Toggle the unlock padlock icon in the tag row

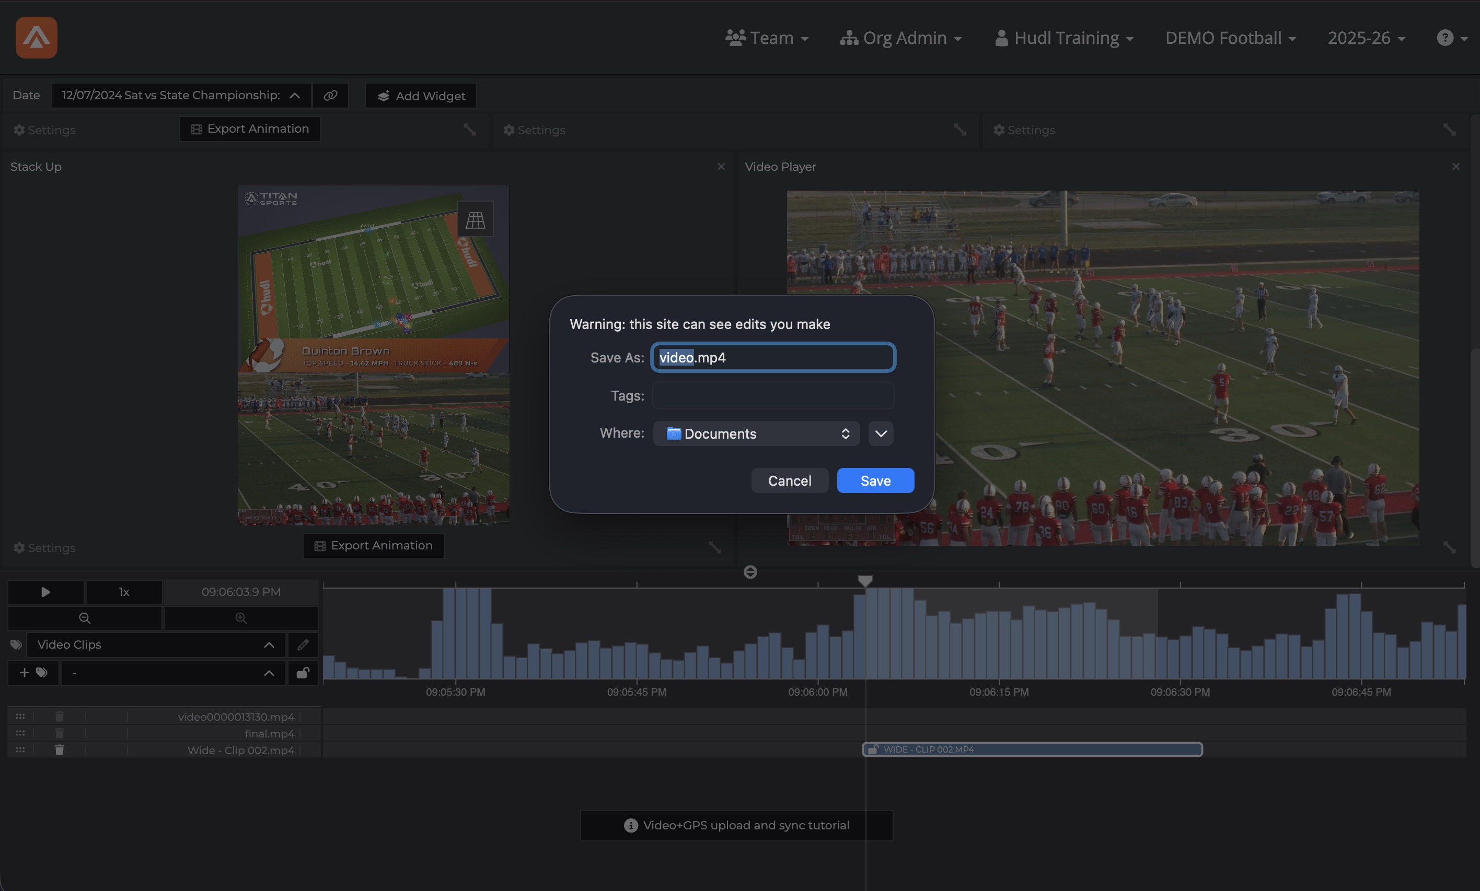303,673
